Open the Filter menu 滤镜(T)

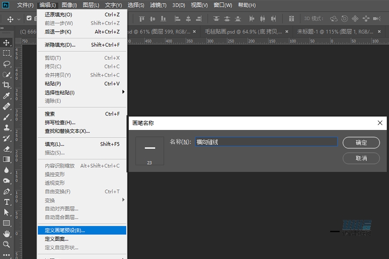158,5
